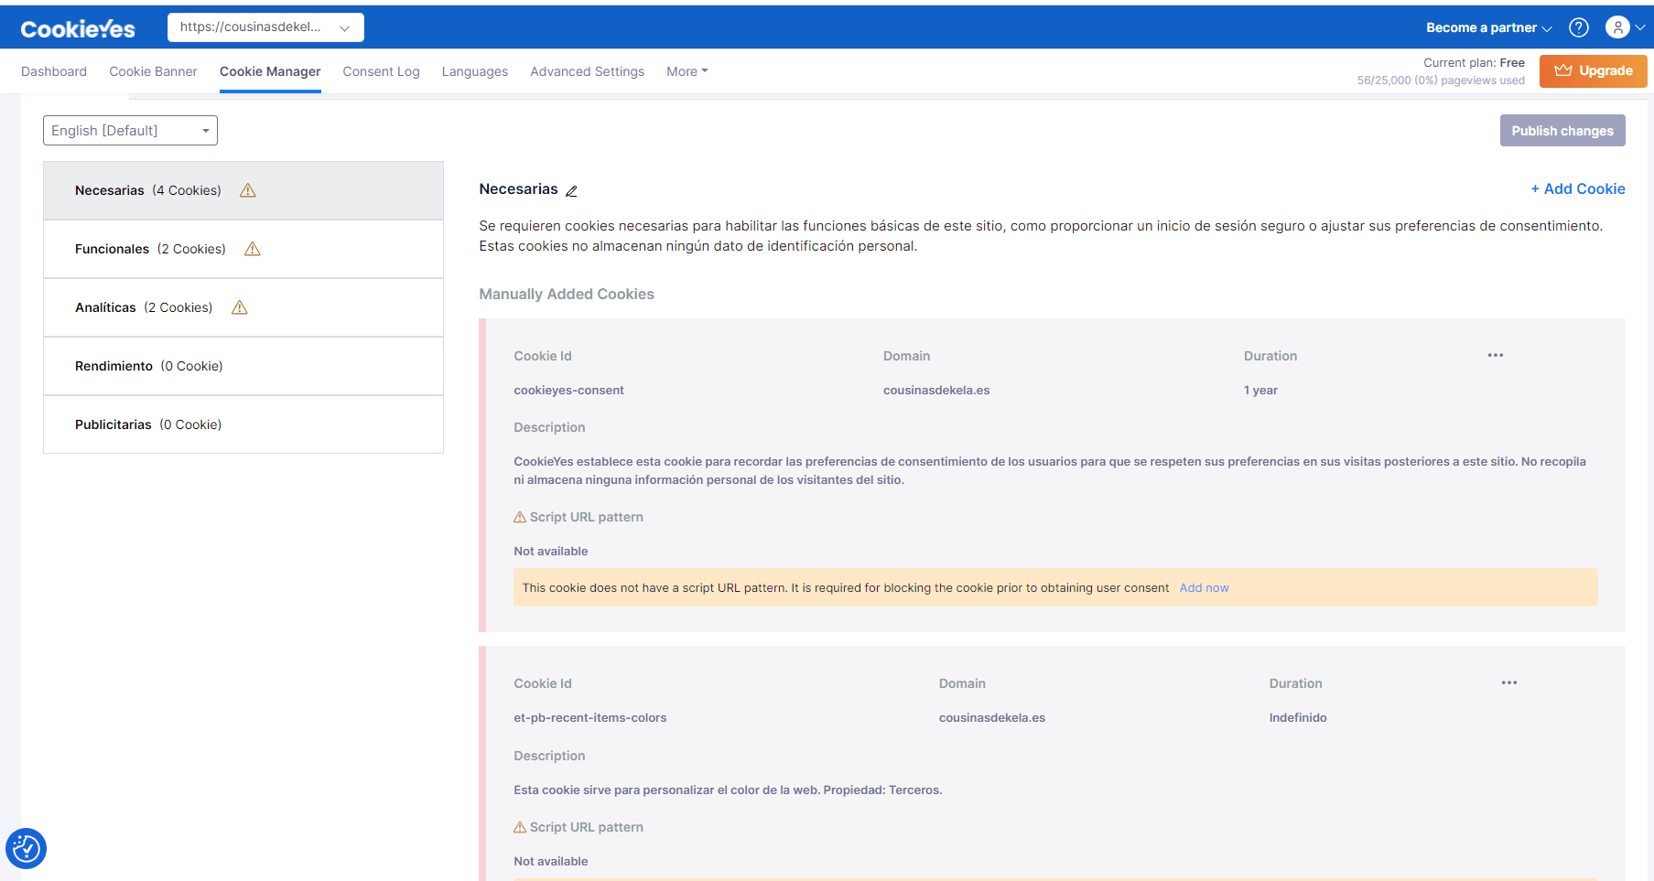
Task: Click the Publish changes button
Action: 1562,131
